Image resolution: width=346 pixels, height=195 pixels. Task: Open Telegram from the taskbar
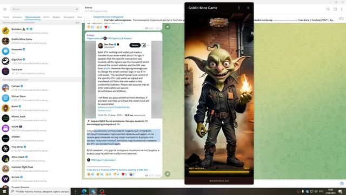tap(93, 191)
